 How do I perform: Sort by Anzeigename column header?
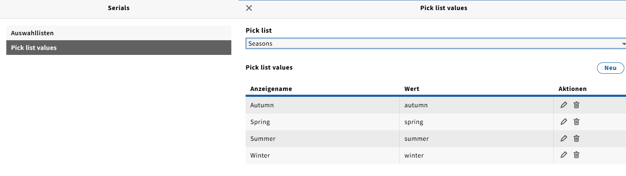[x=271, y=89]
